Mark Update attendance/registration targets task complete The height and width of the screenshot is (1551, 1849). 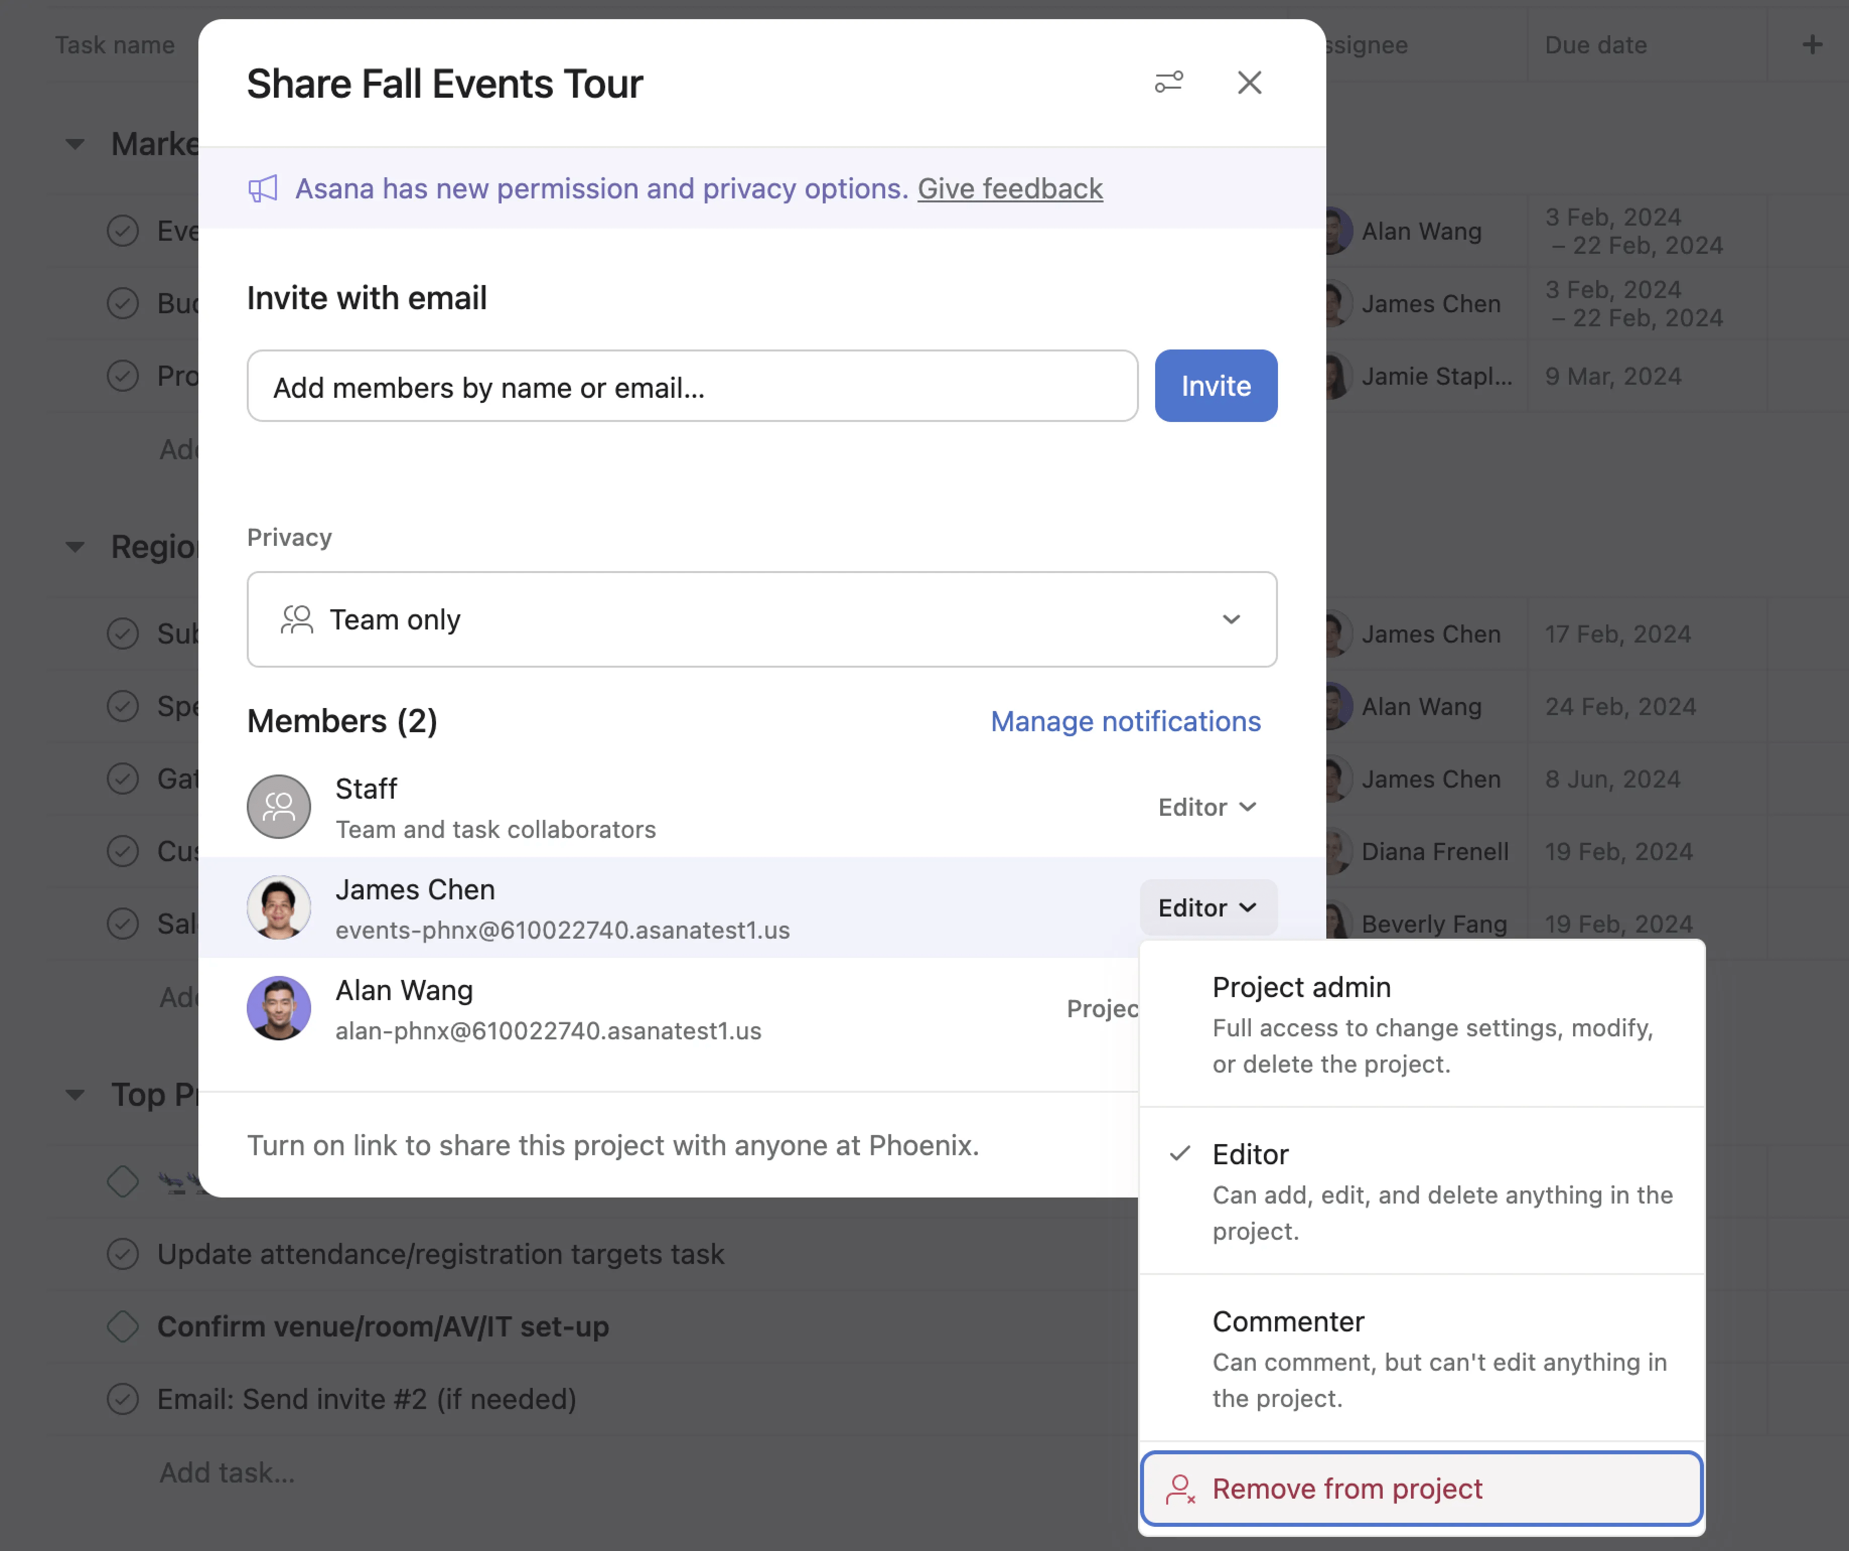point(123,1253)
